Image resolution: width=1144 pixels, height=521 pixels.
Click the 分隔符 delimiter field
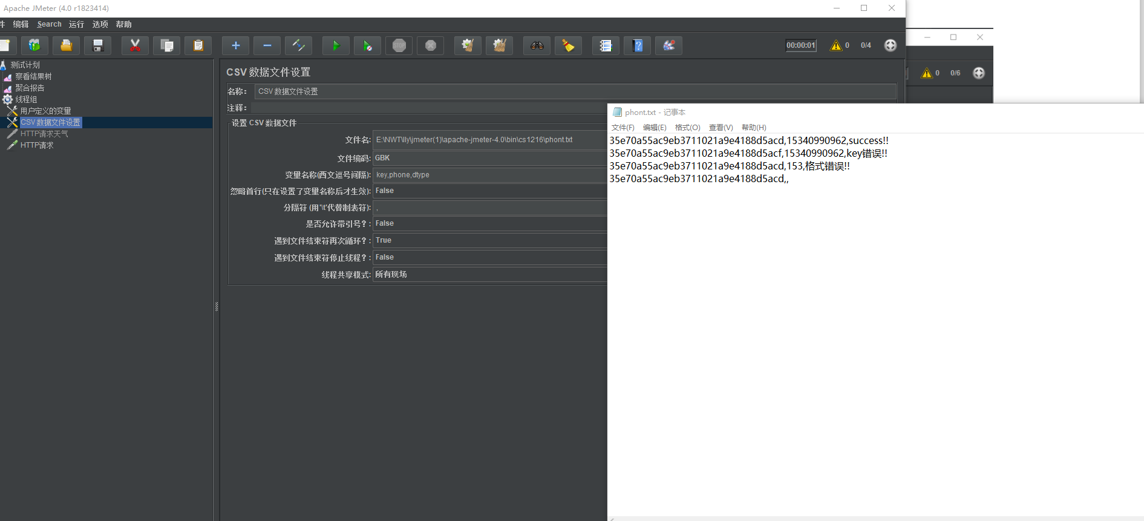point(490,208)
